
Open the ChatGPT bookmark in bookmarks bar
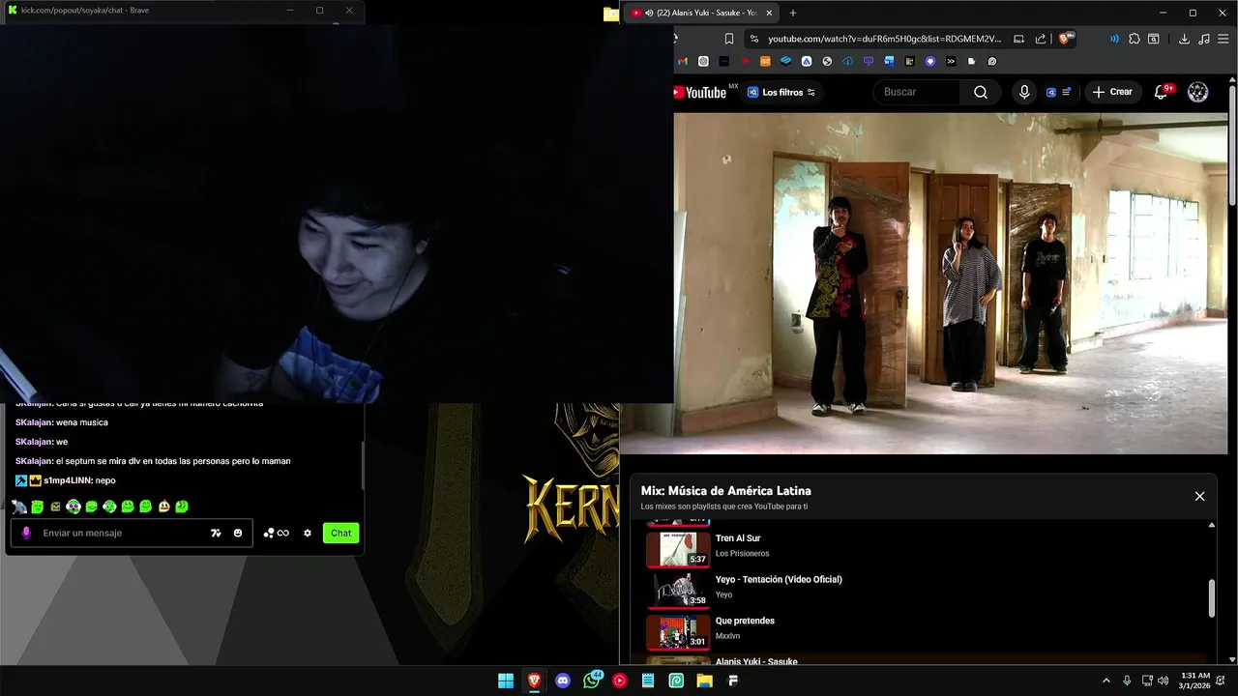pos(703,61)
